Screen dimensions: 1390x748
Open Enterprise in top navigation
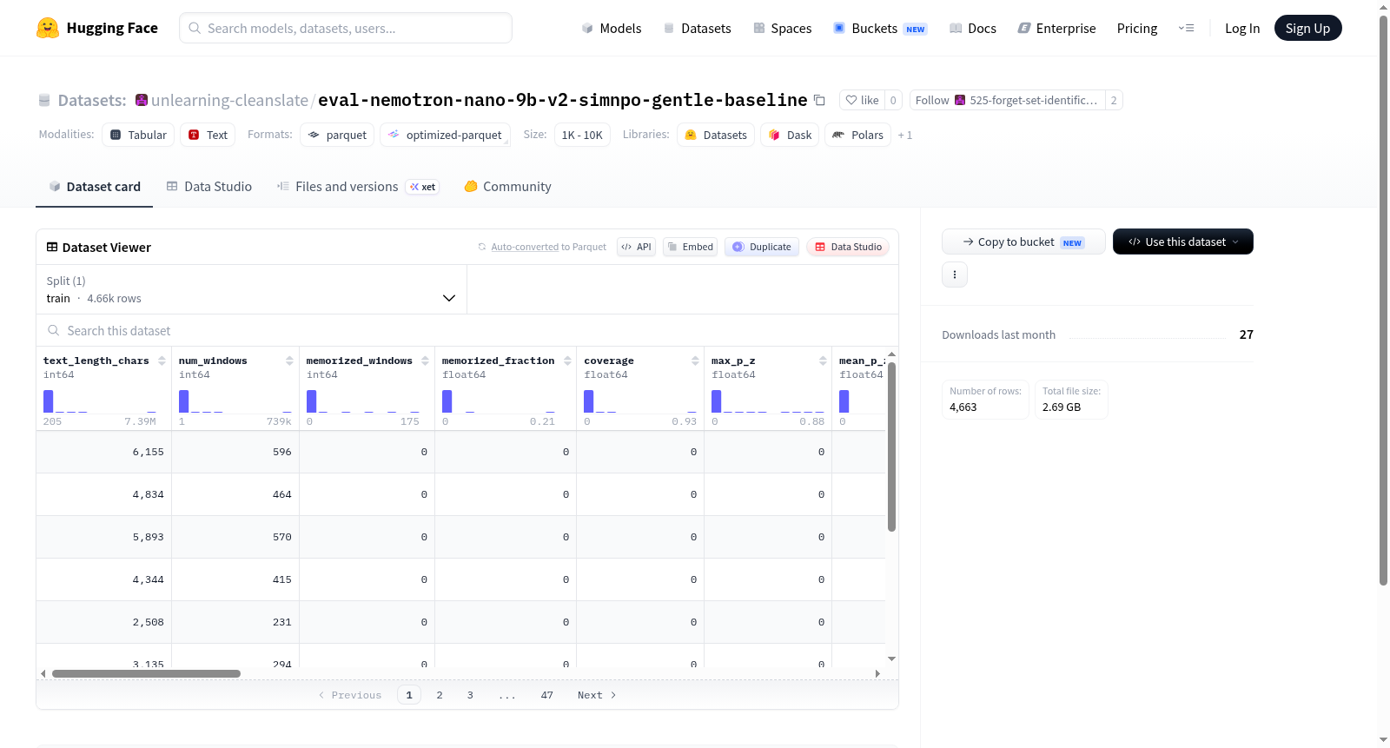(x=1056, y=28)
